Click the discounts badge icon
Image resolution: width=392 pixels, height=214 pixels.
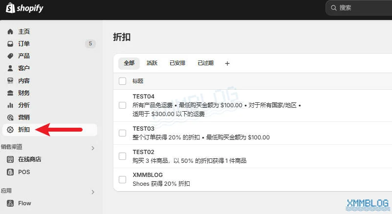tap(10, 130)
